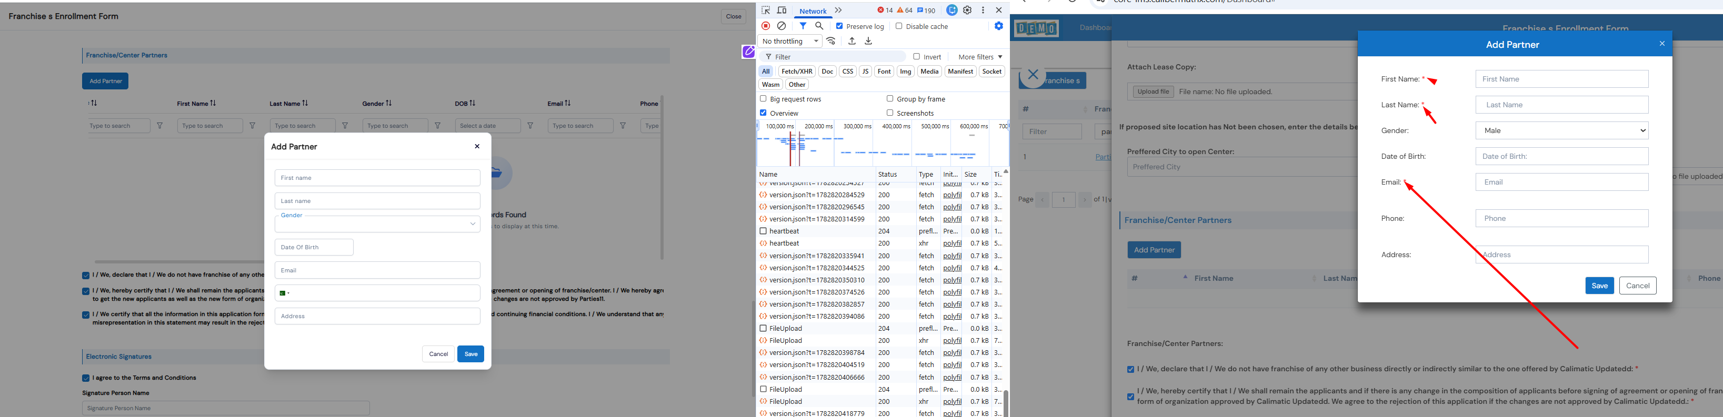The height and width of the screenshot is (417, 1723).
Task: Enable the Screenshots checkbox
Action: point(889,113)
